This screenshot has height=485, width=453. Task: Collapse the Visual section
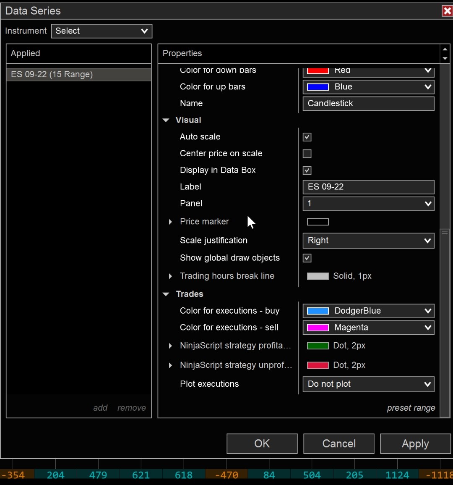point(166,120)
